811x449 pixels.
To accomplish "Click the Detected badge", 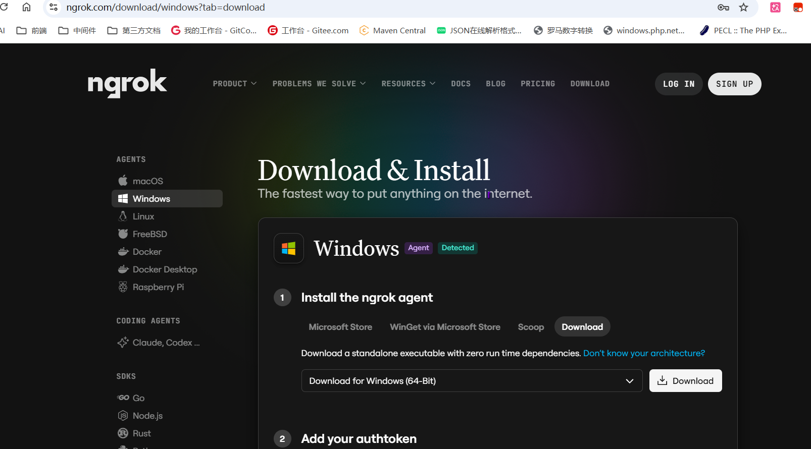I will coord(458,248).
